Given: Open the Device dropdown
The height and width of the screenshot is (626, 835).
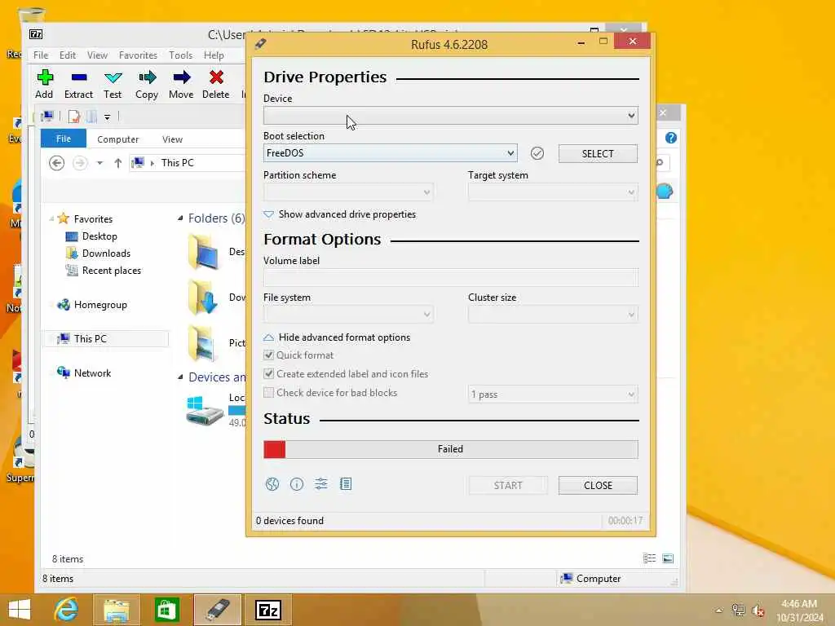Looking at the screenshot, I should click(x=450, y=116).
